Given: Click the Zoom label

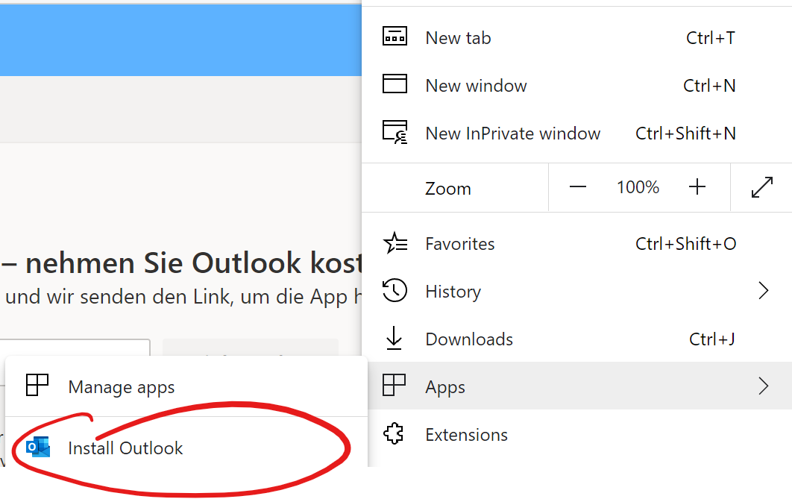Looking at the screenshot, I should pyautogui.click(x=448, y=189).
